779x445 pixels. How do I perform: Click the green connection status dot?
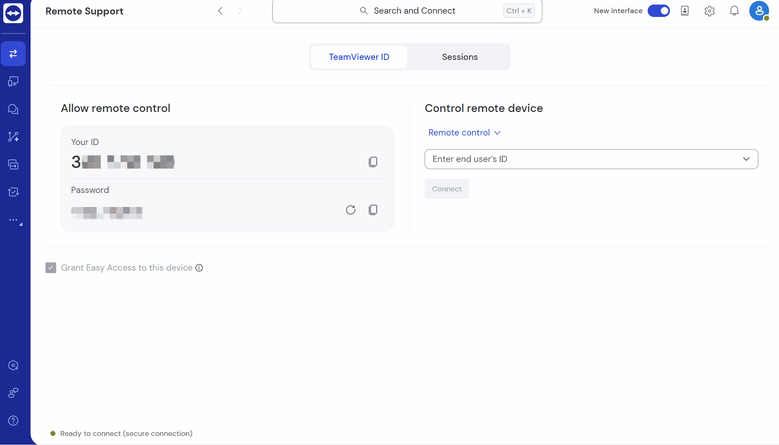[x=53, y=433]
